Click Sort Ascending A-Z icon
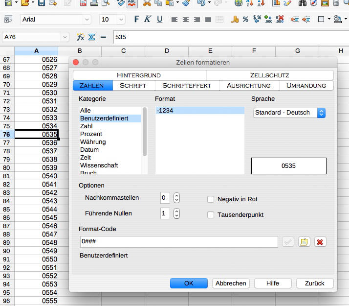This screenshot has width=349, height=306. [x=250, y=2]
